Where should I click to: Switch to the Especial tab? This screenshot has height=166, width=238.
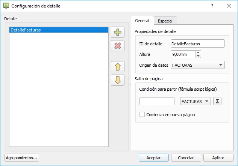pos(165,21)
